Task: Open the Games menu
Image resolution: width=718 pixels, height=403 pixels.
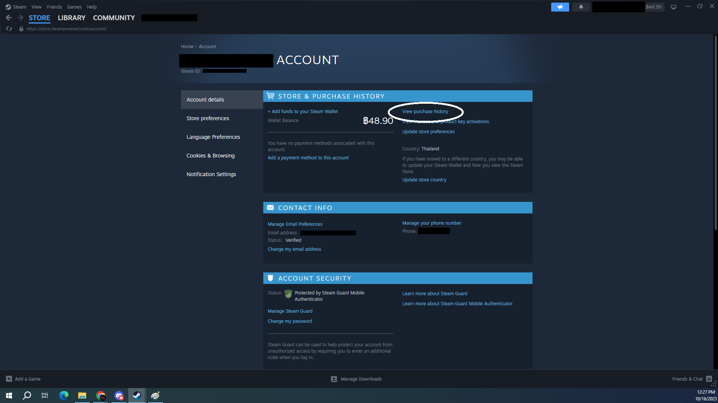Action: 74,7
